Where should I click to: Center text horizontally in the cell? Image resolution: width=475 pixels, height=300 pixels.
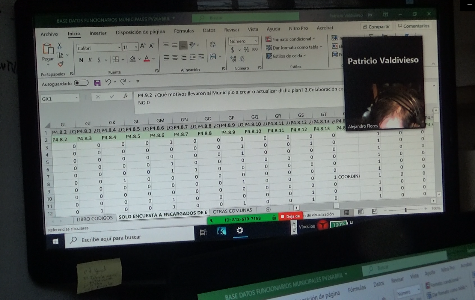[x=175, y=57]
